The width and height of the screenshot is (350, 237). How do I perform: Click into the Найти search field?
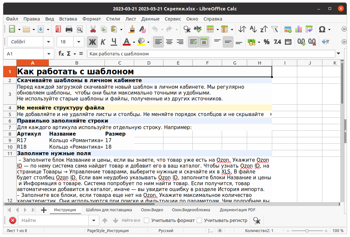(x=53, y=220)
